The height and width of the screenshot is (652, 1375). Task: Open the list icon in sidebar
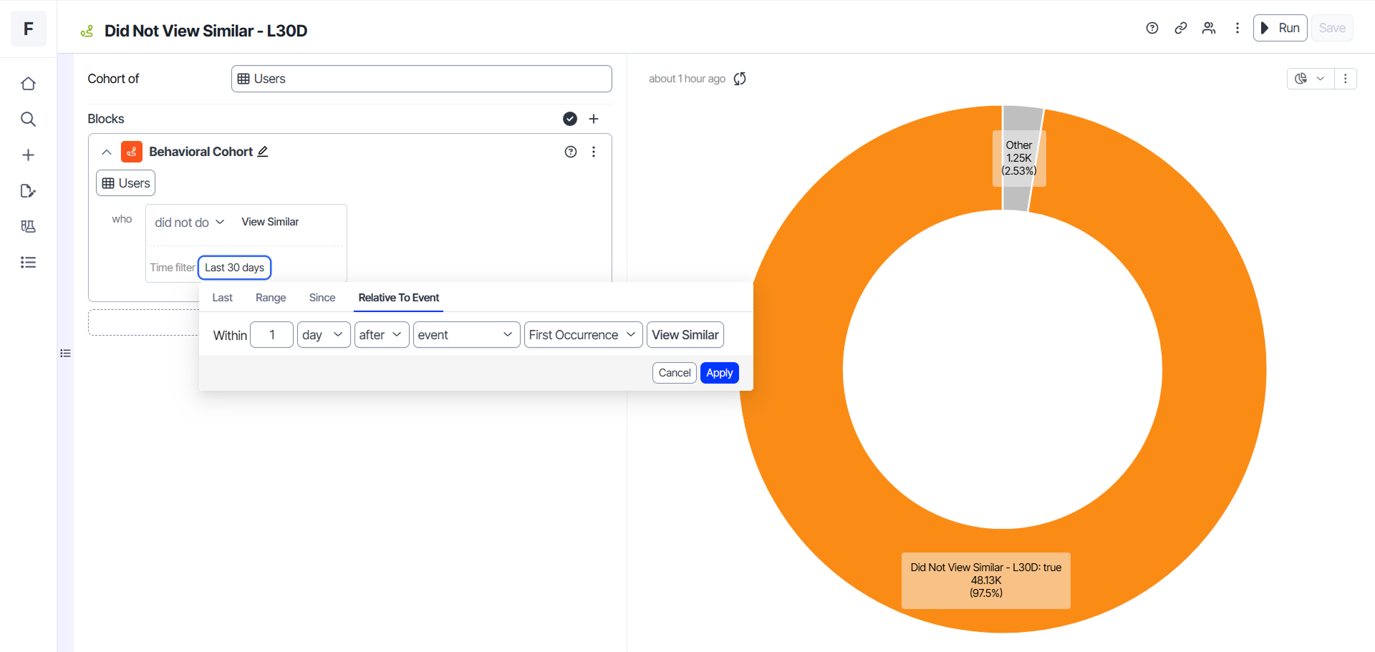pyautogui.click(x=28, y=262)
